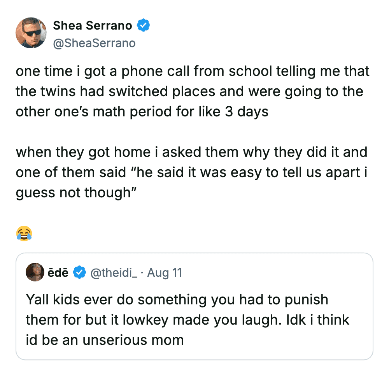Image resolution: width=389 pixels, height=376 pixels.
Task: Click the line "the twins had switched places"
Action: click(189, 92)
